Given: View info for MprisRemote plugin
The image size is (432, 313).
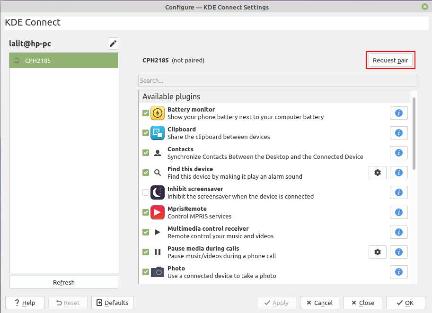Looking at the screenshot, I should coord(398,212).
